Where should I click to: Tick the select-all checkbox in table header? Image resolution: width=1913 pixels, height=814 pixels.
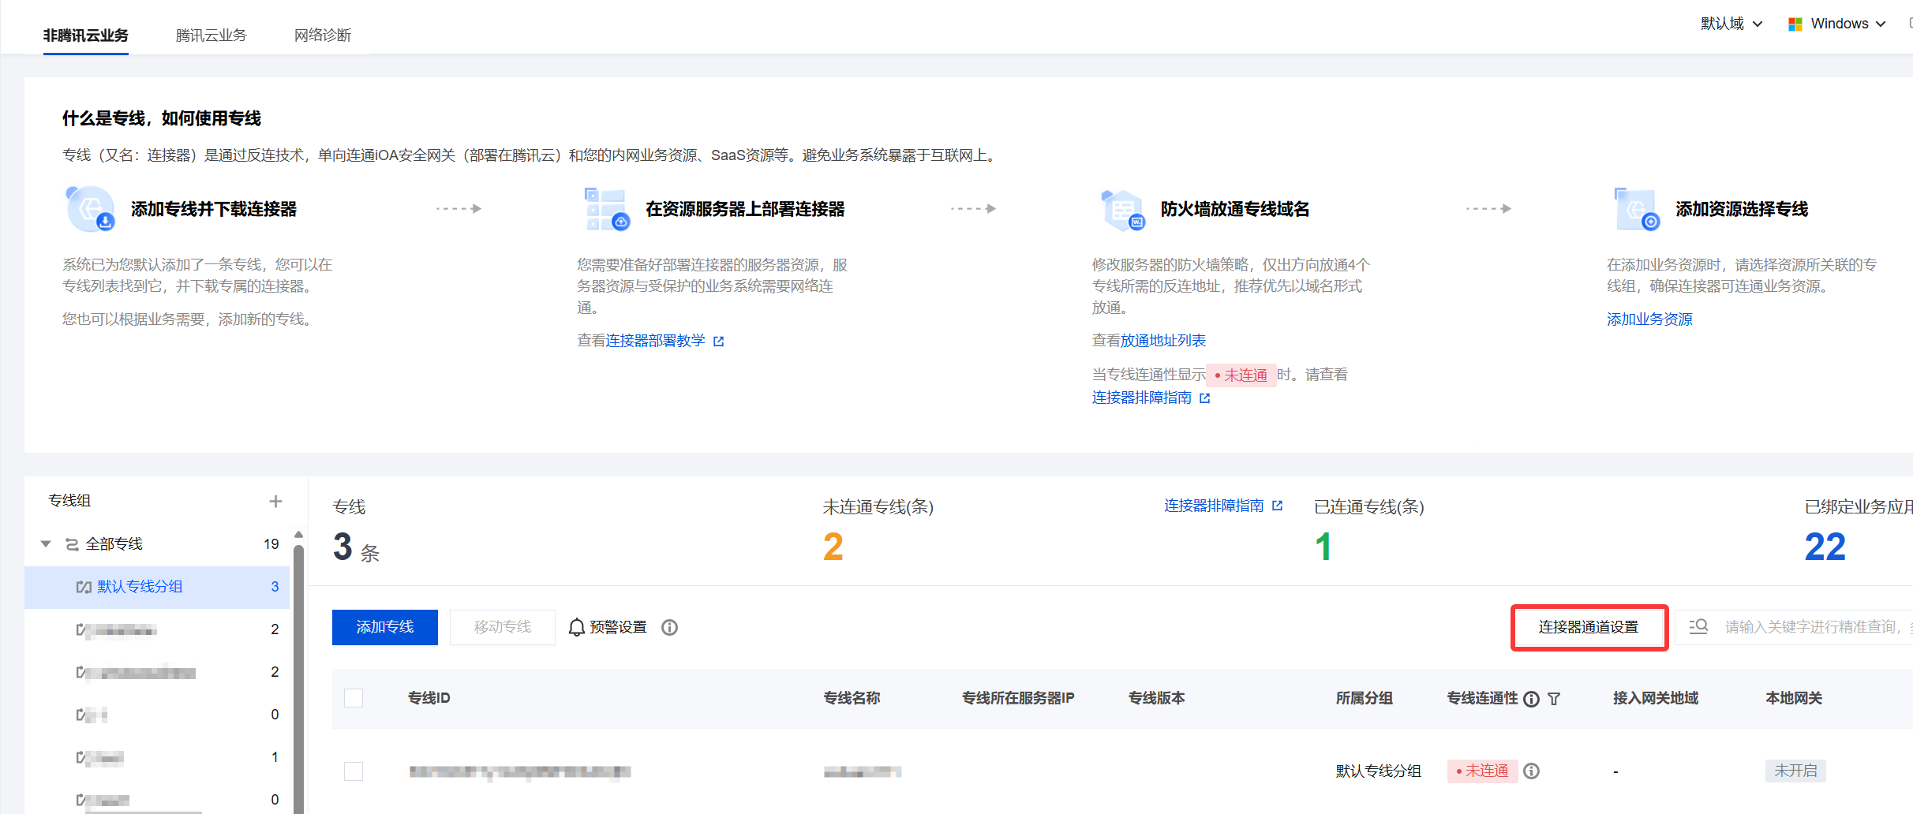click(354, 698)
